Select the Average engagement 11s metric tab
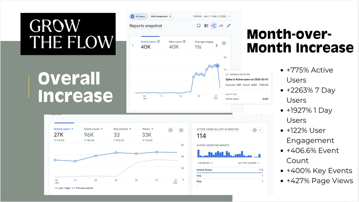This screenshot has width=359, height=202. pos(204,44)
